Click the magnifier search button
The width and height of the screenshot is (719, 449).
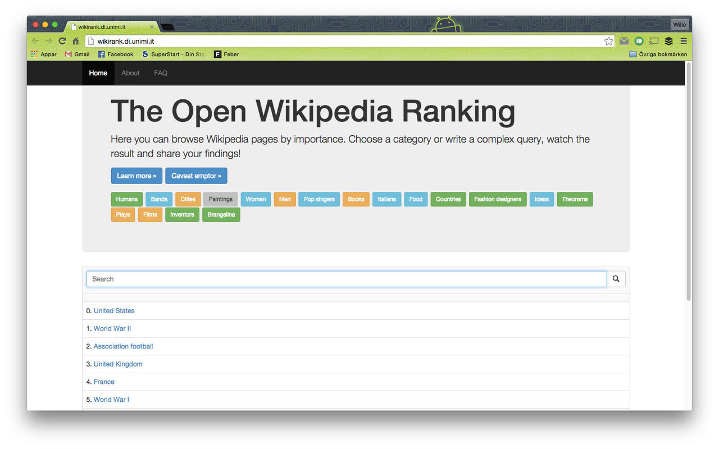point(616,279)
